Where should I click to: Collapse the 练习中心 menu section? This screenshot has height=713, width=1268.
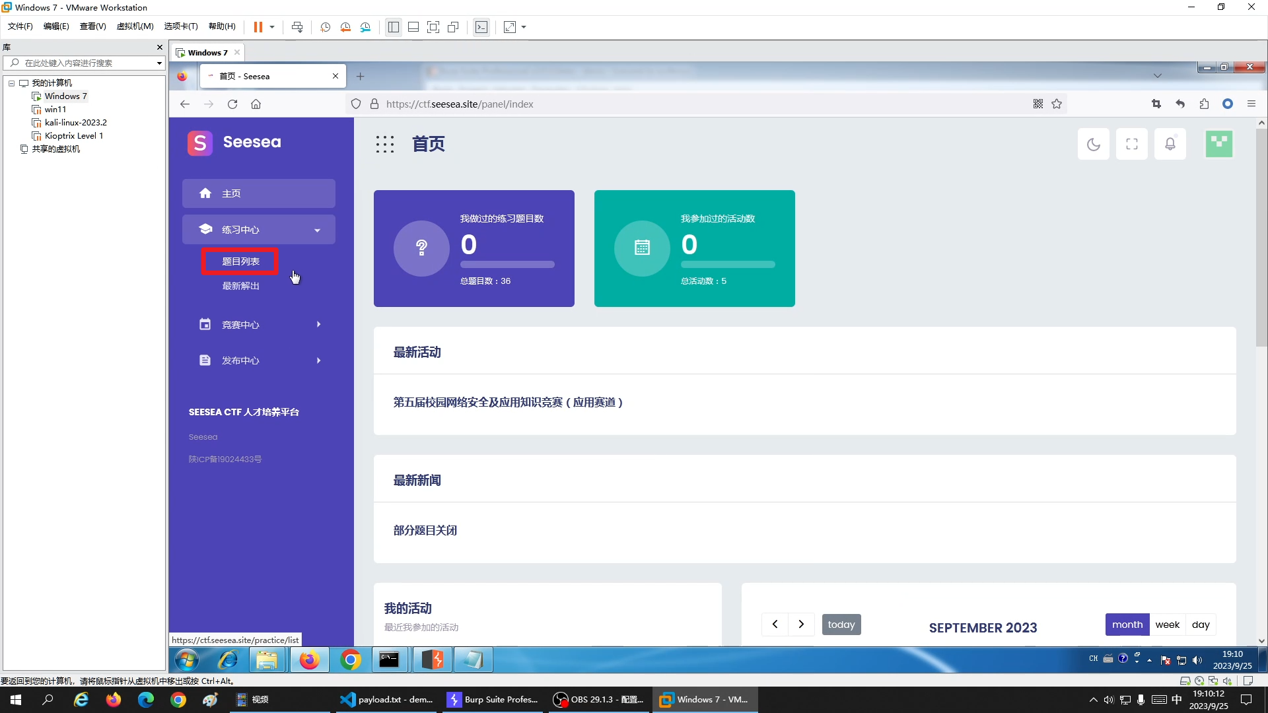tap(258, 229)
